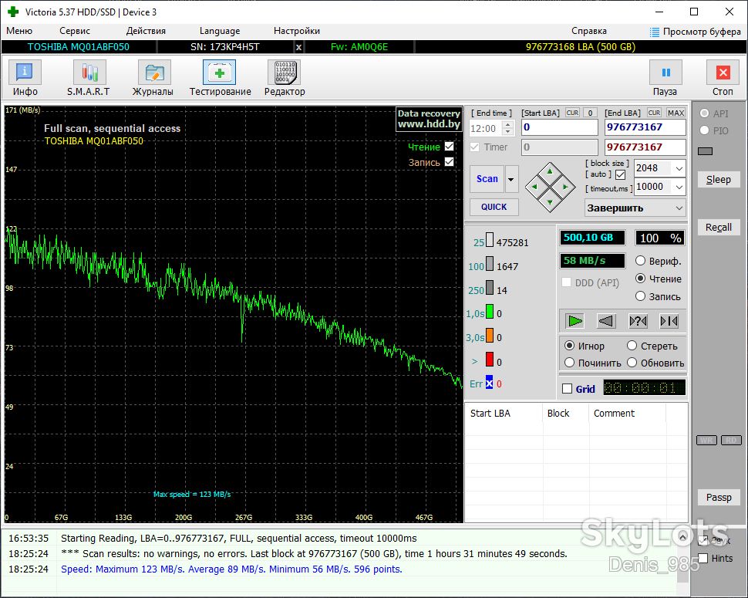This screenshot has height=598, width=748.
Task: Click the Пауза pause icon
Action: point(665,73)
